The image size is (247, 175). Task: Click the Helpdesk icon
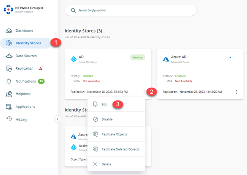coord(9,94)
